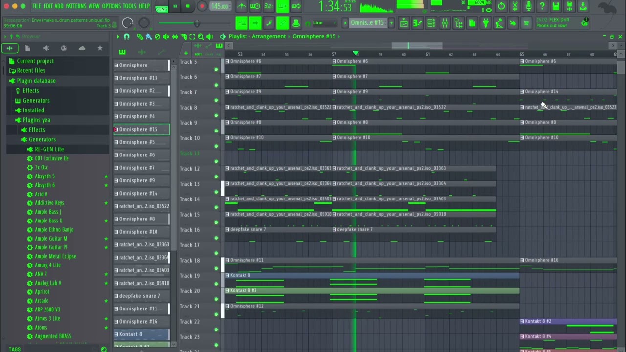
Task: Select the Slice tool in the playlist toolbar
Action: click(x=184, y=37)
